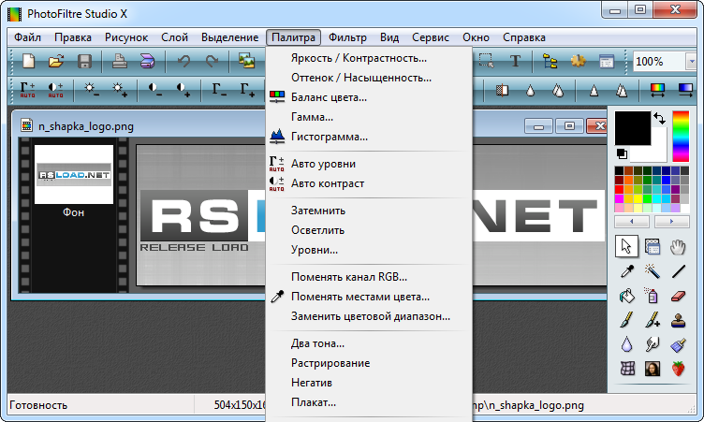The width and height of the screenshot is (704, 422).
Task: Click the single-cone sharpen toolbar icon
Action: 594,90
